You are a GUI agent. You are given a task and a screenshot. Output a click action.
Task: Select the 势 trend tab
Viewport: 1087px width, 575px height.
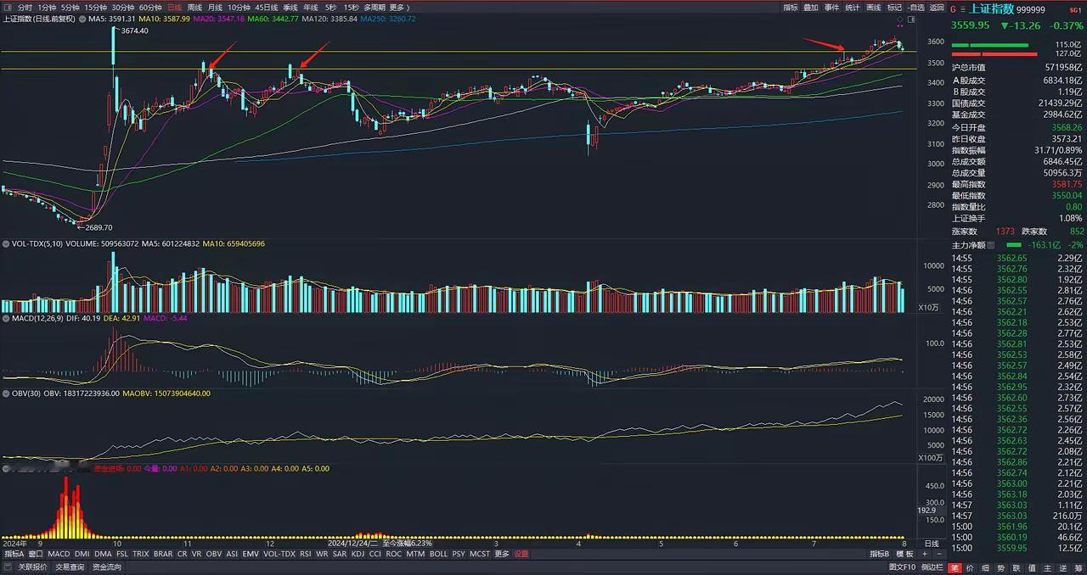coord(1001,567)
